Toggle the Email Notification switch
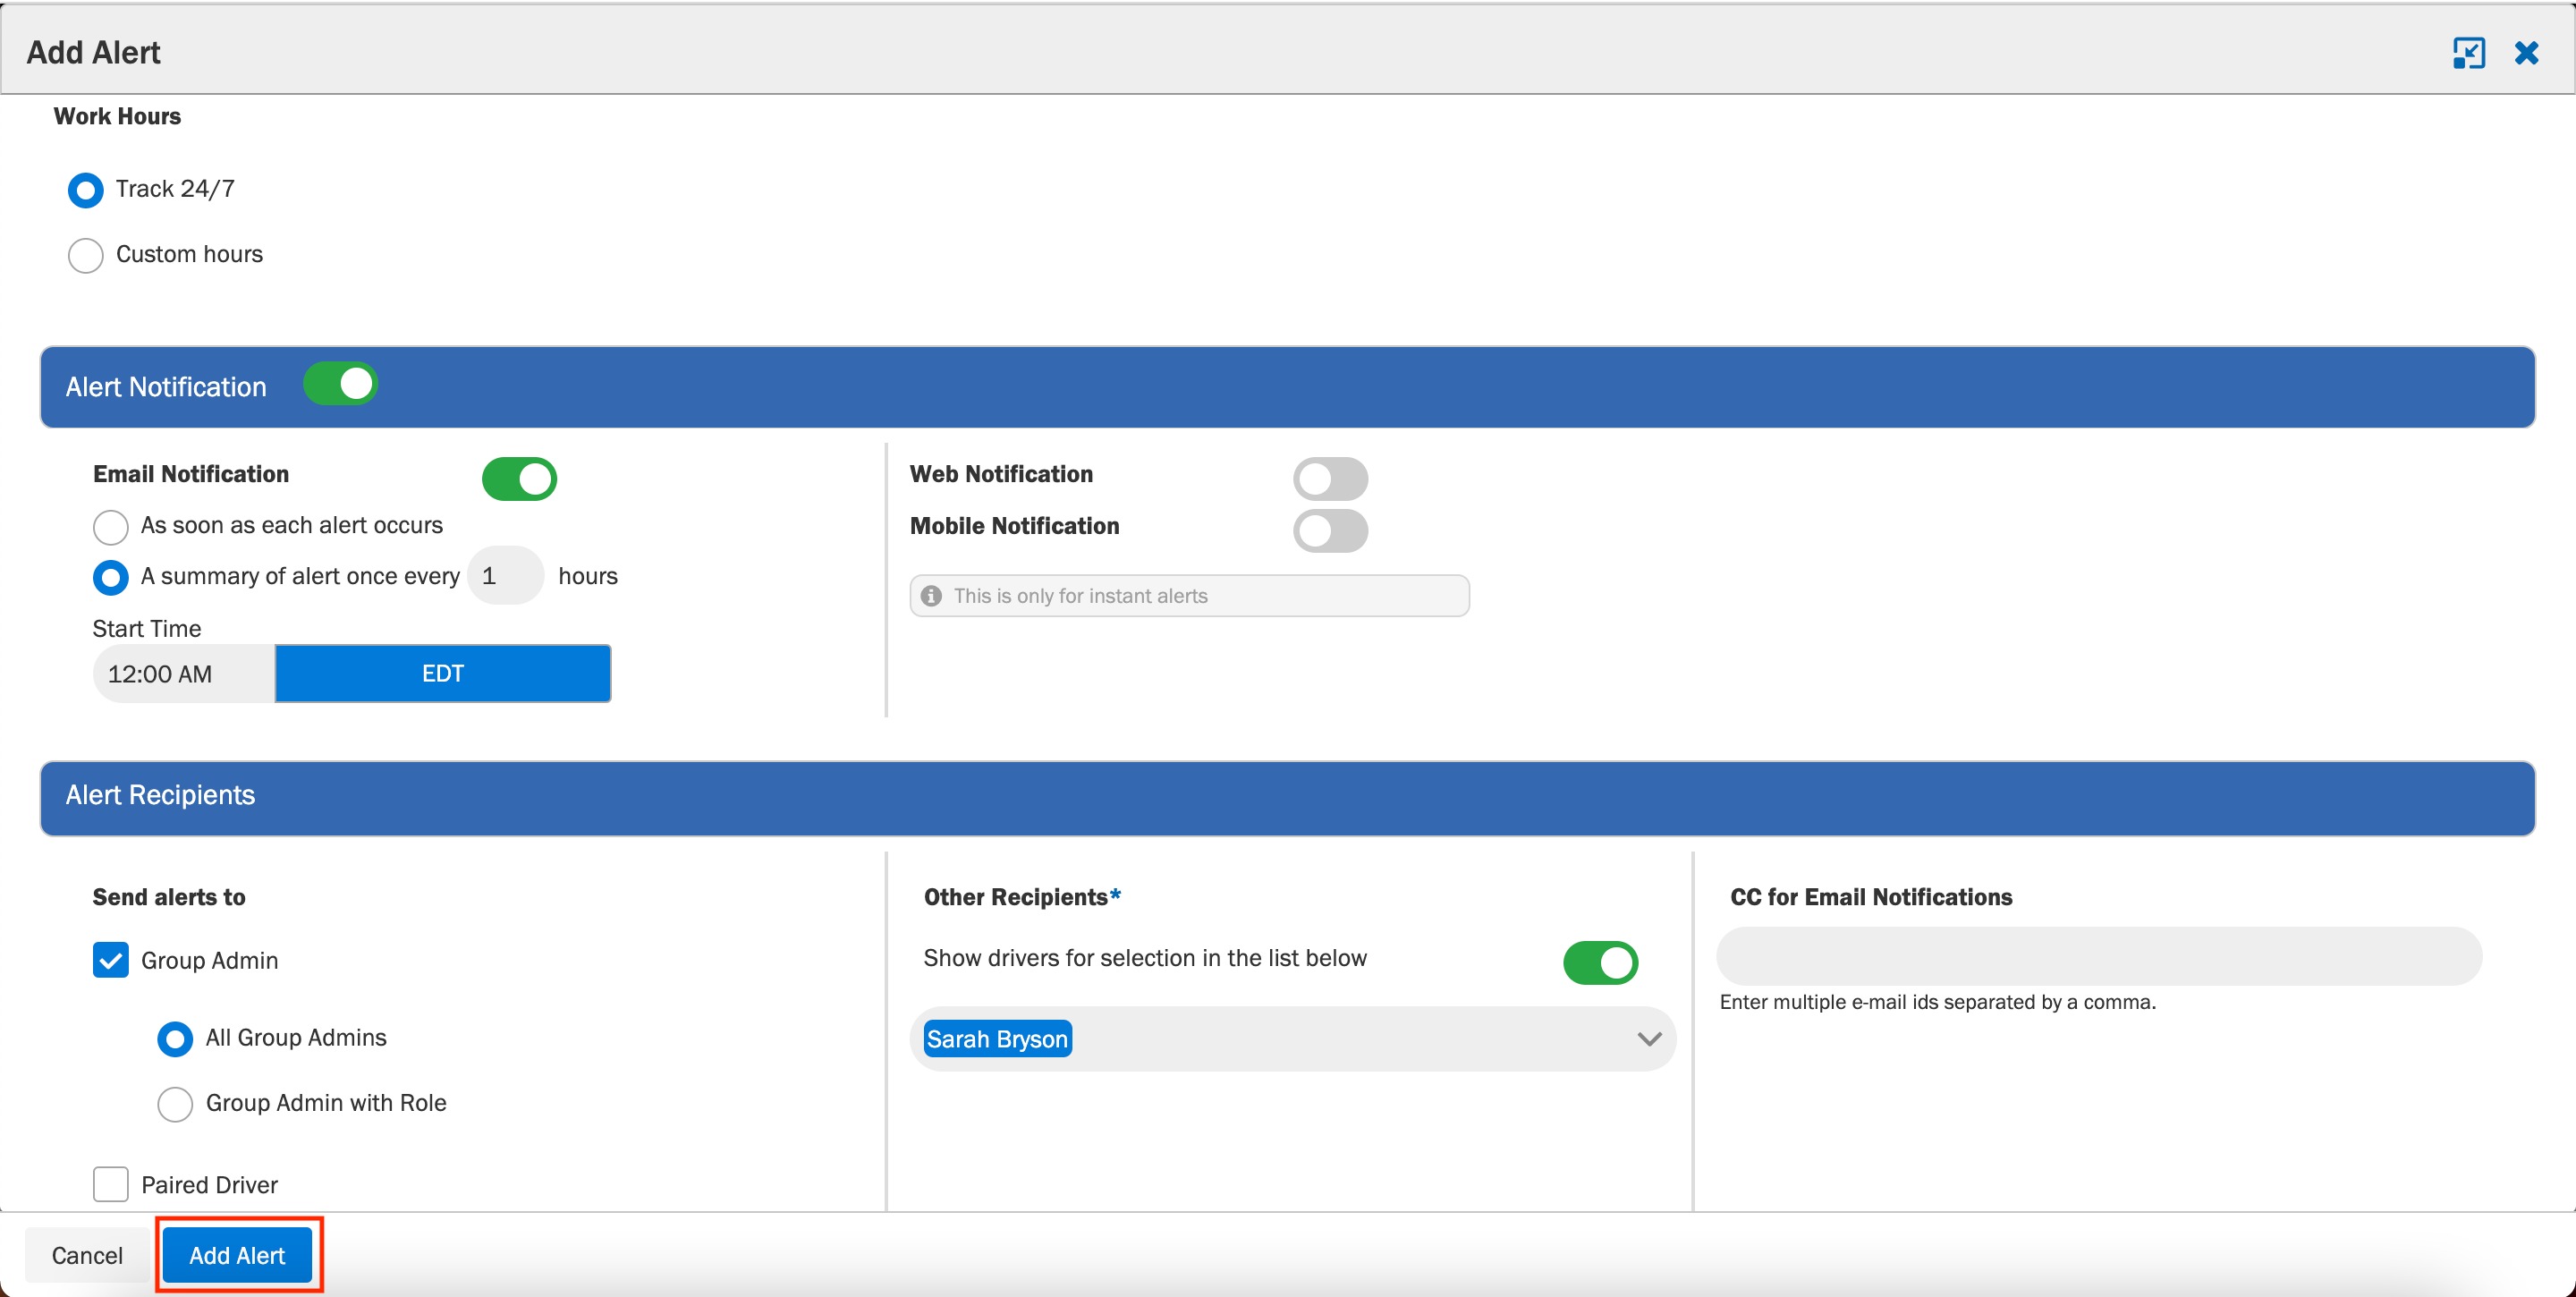Screen dimensions: 2576x1297 [x=519, y=479]
